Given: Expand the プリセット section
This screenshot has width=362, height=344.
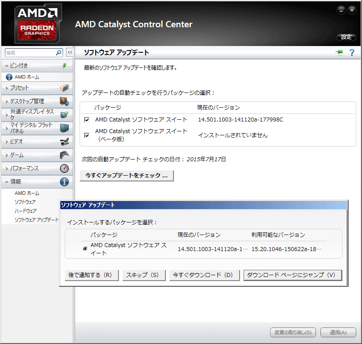Looking at the screenshot, I should pos(7,88).
